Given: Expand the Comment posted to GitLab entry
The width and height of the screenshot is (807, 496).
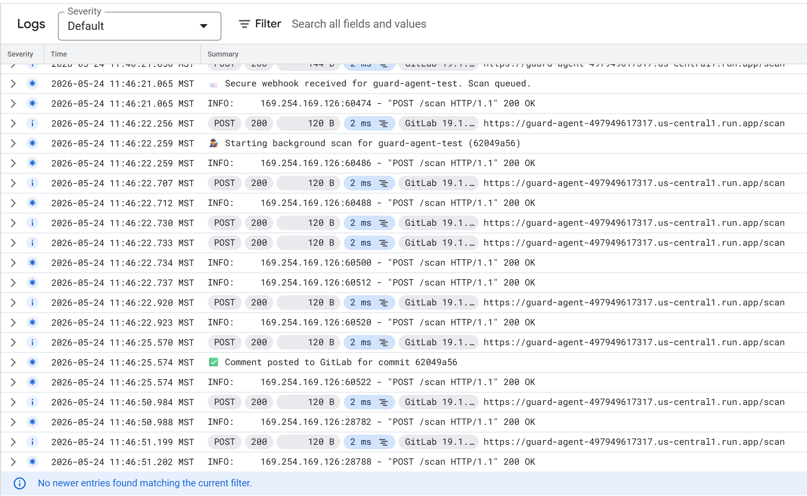Looking at the screenshot, I should click(13, 362).
